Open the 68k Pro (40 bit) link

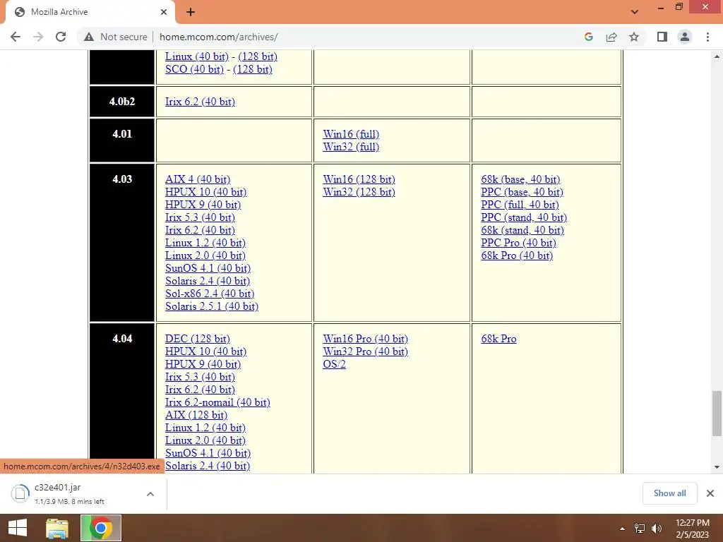coord(517,255)
